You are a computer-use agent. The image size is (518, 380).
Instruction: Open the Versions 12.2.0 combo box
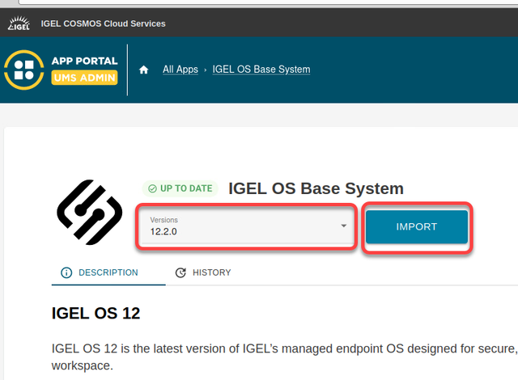[x=243, y=226]
